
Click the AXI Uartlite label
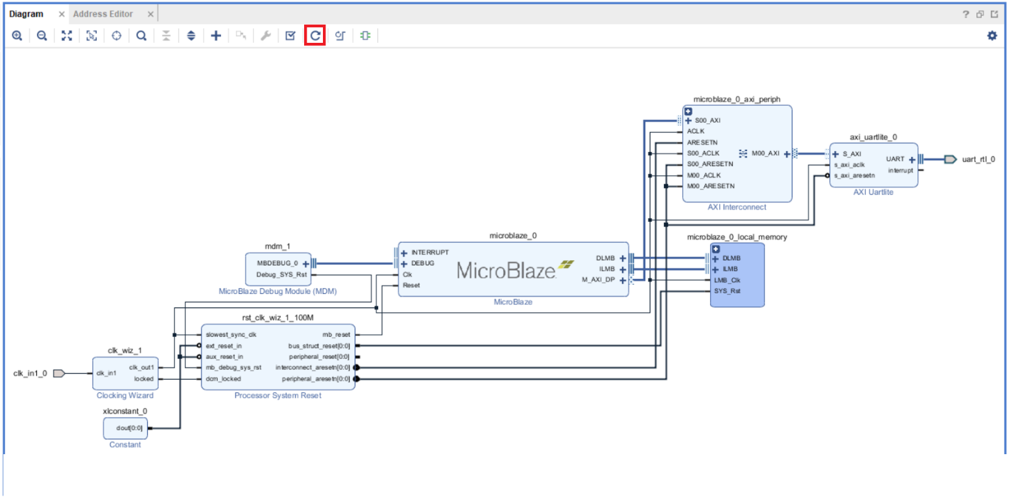[x=873, y=193]
